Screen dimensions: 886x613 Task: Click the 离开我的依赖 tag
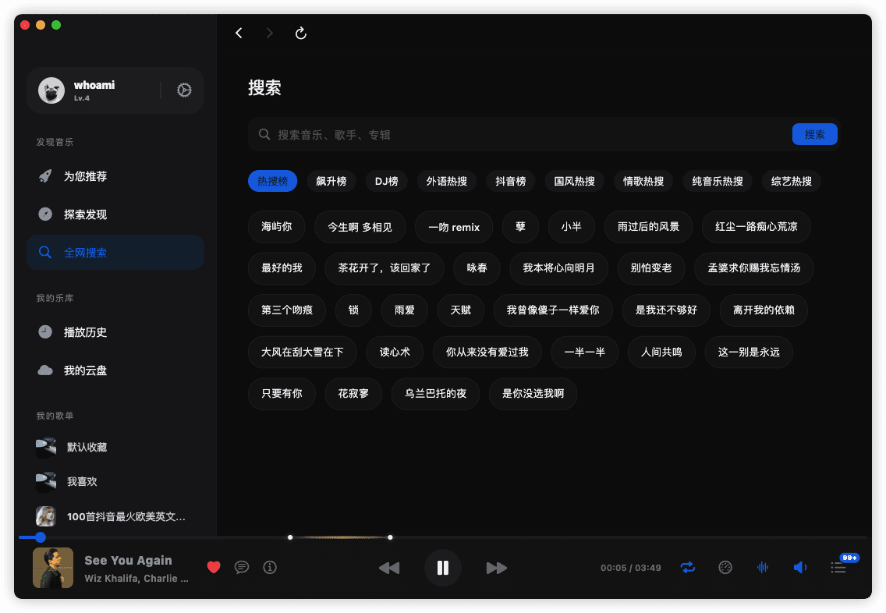(764, 310)
